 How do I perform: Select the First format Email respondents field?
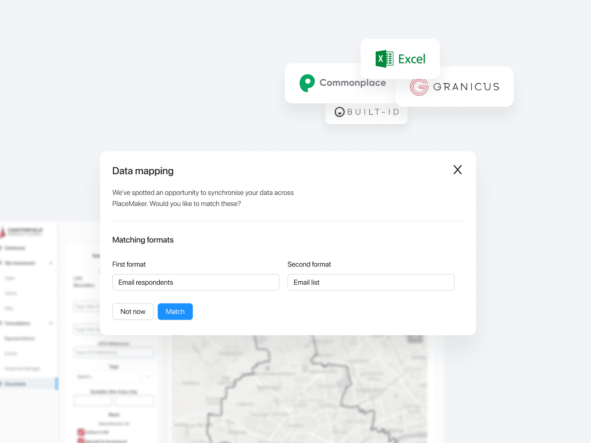click(196, 282)
